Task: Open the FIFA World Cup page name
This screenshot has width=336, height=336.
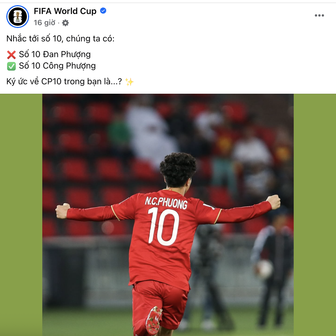Action: pos(65,11)
